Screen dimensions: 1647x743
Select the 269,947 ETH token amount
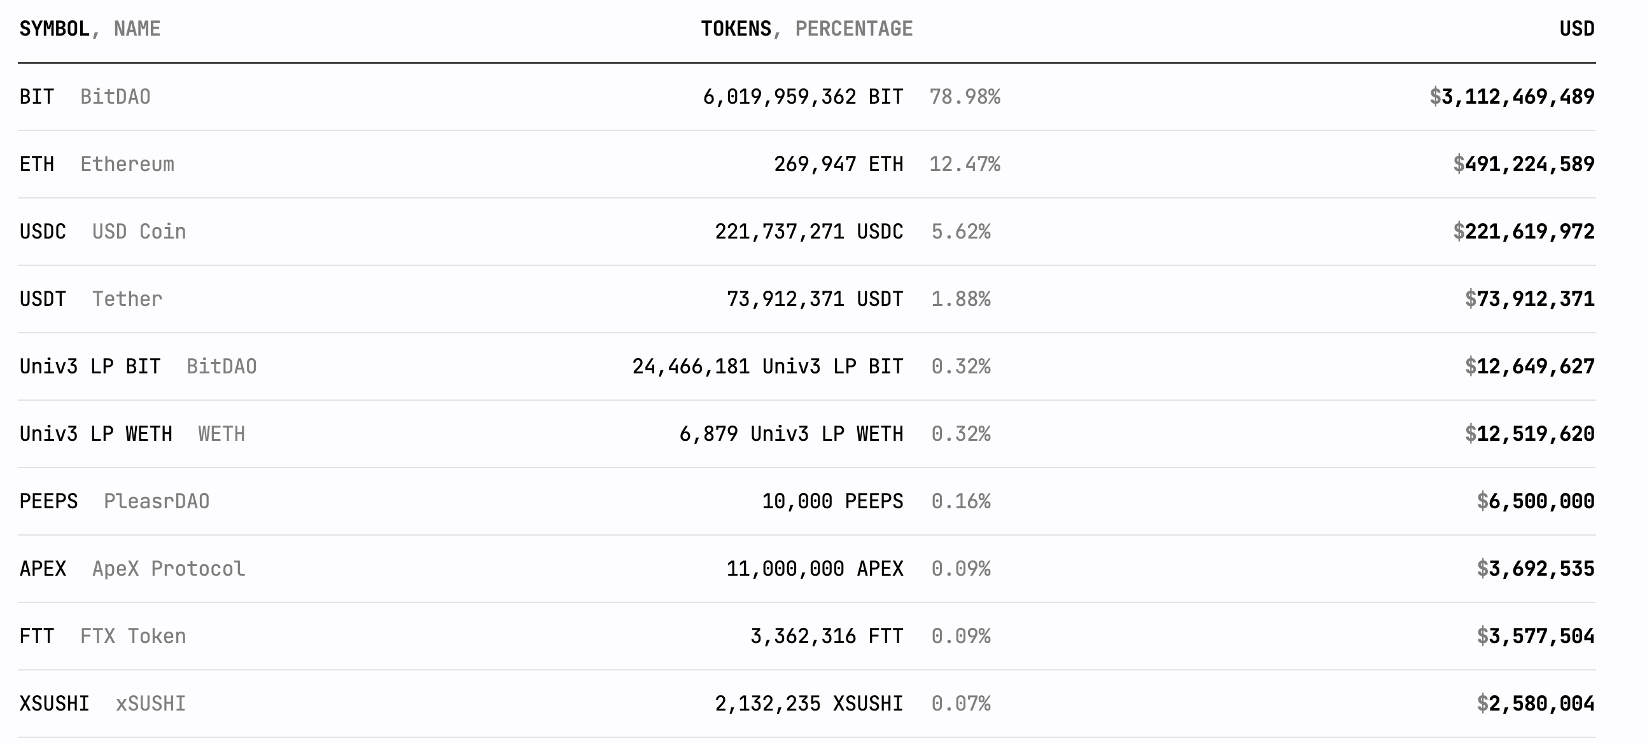838,164
